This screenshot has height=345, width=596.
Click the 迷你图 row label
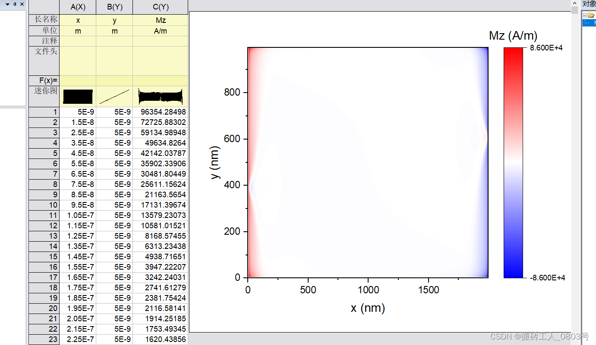click(44, 96)
